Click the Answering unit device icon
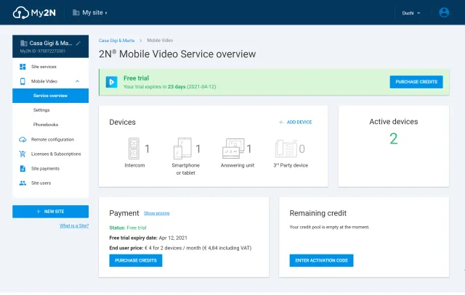The height and width of the screenshot is (295, 465). point(232,149)
